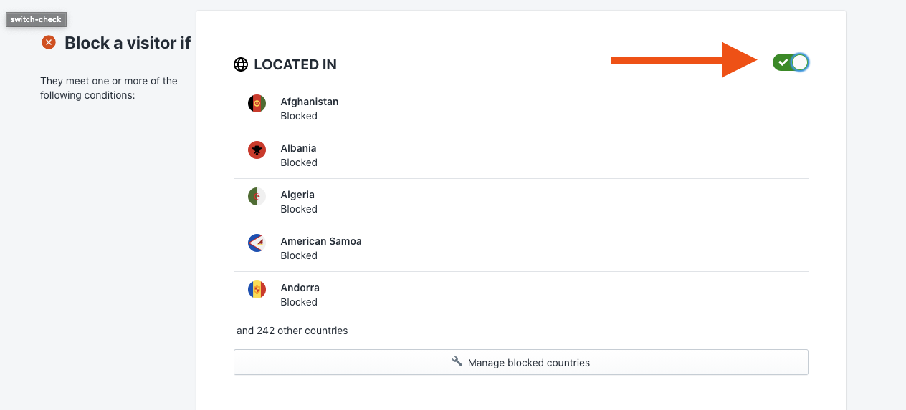Click the Albania flag icon
This screenshot has width=906, height=410.
pyautogui.click(x=257, y=150)
